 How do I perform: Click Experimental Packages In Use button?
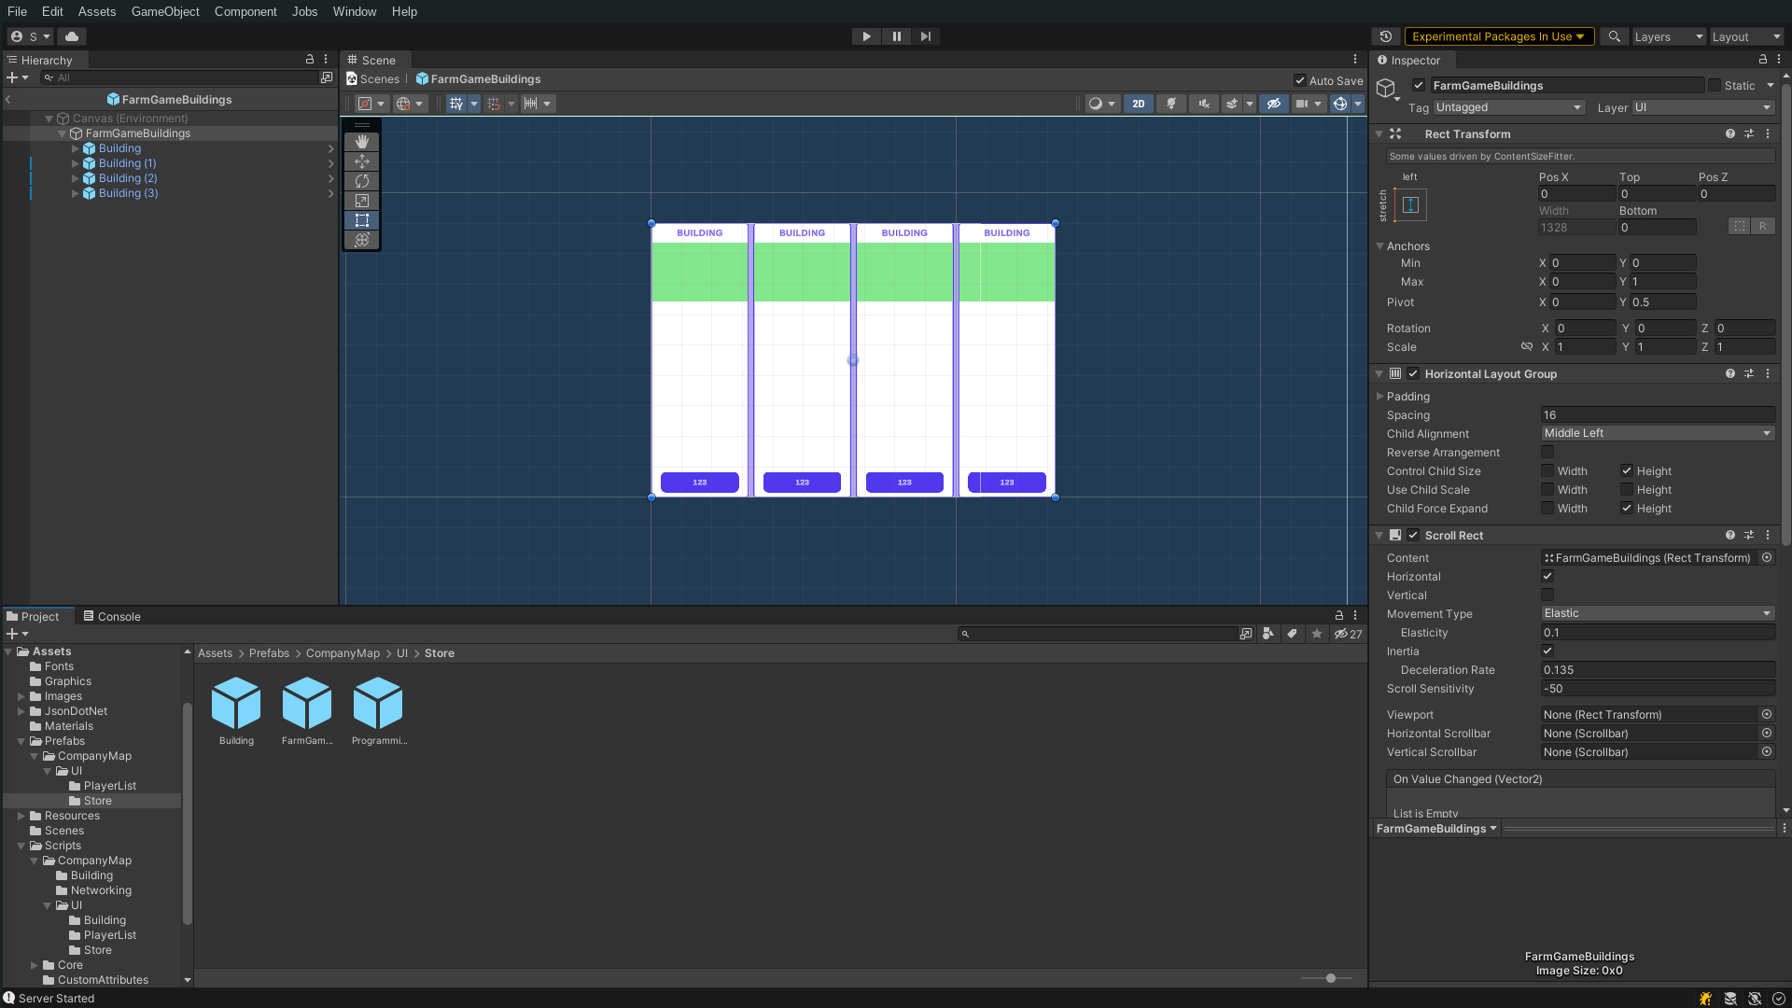1498,36
